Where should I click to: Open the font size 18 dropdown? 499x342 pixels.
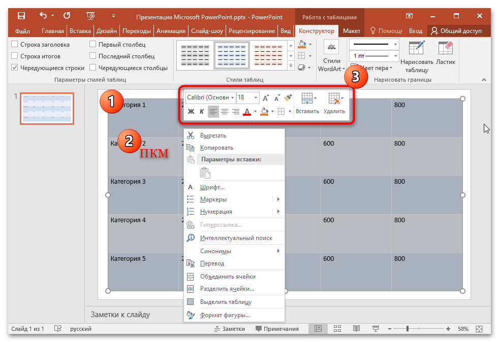[256, 97]
